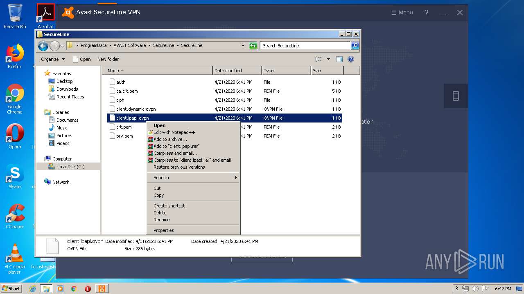The image size is (524, 294).
Task: Open Skype desktop shortcut
Action: pyautogui.click(x=15, y=176)
